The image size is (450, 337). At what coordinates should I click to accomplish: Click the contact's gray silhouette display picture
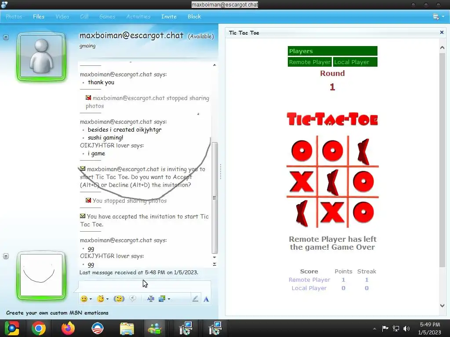[41, 57]
